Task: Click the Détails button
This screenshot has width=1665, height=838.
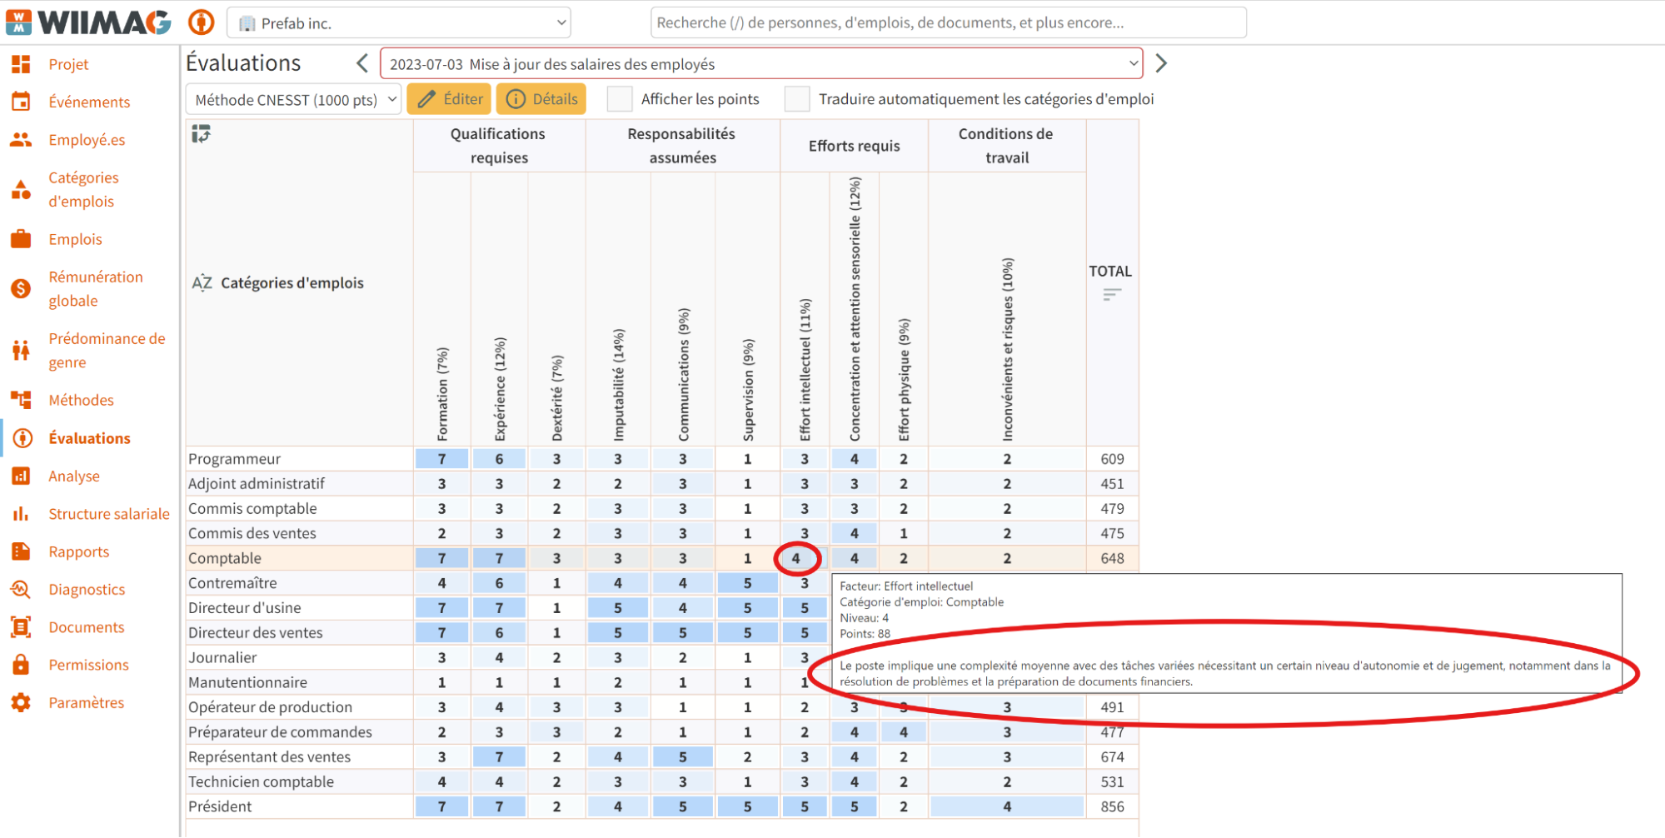Action: [541, 99]
